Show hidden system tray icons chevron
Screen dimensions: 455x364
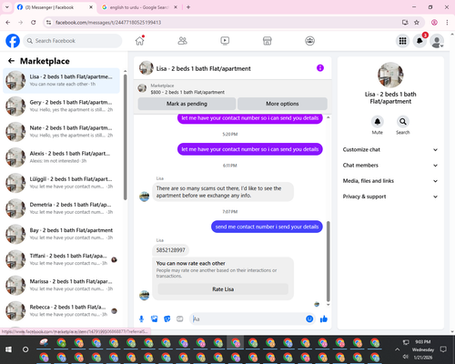pyautogui.click(x=397, y=349)
